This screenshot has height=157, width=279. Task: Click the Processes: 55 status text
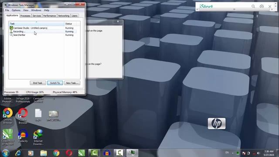coord(11,92)
